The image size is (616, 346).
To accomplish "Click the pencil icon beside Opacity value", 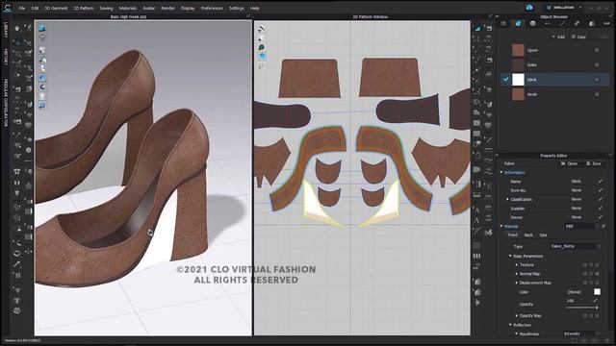I will 596,301.
